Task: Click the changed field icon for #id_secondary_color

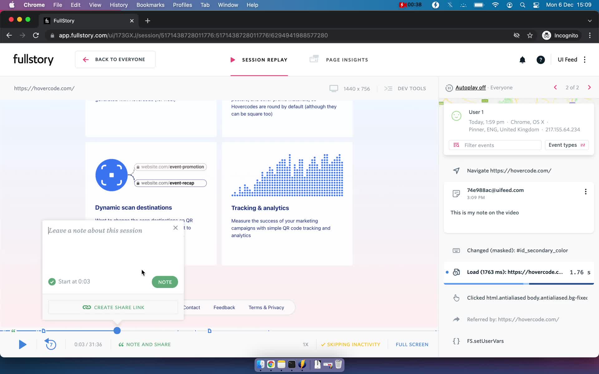Action: point(456,250)
